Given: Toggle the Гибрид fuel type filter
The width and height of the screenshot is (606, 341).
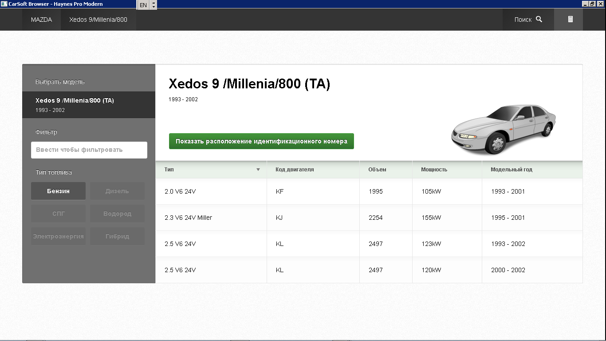Looking at the screenshot, I should 117,236.
